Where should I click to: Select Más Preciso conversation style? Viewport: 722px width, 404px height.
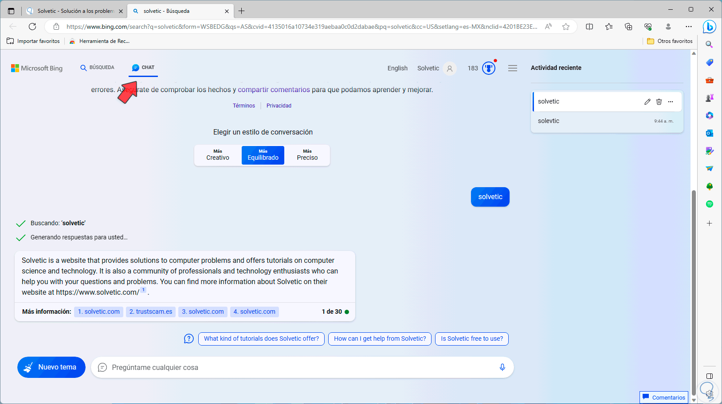pos(307,155)
